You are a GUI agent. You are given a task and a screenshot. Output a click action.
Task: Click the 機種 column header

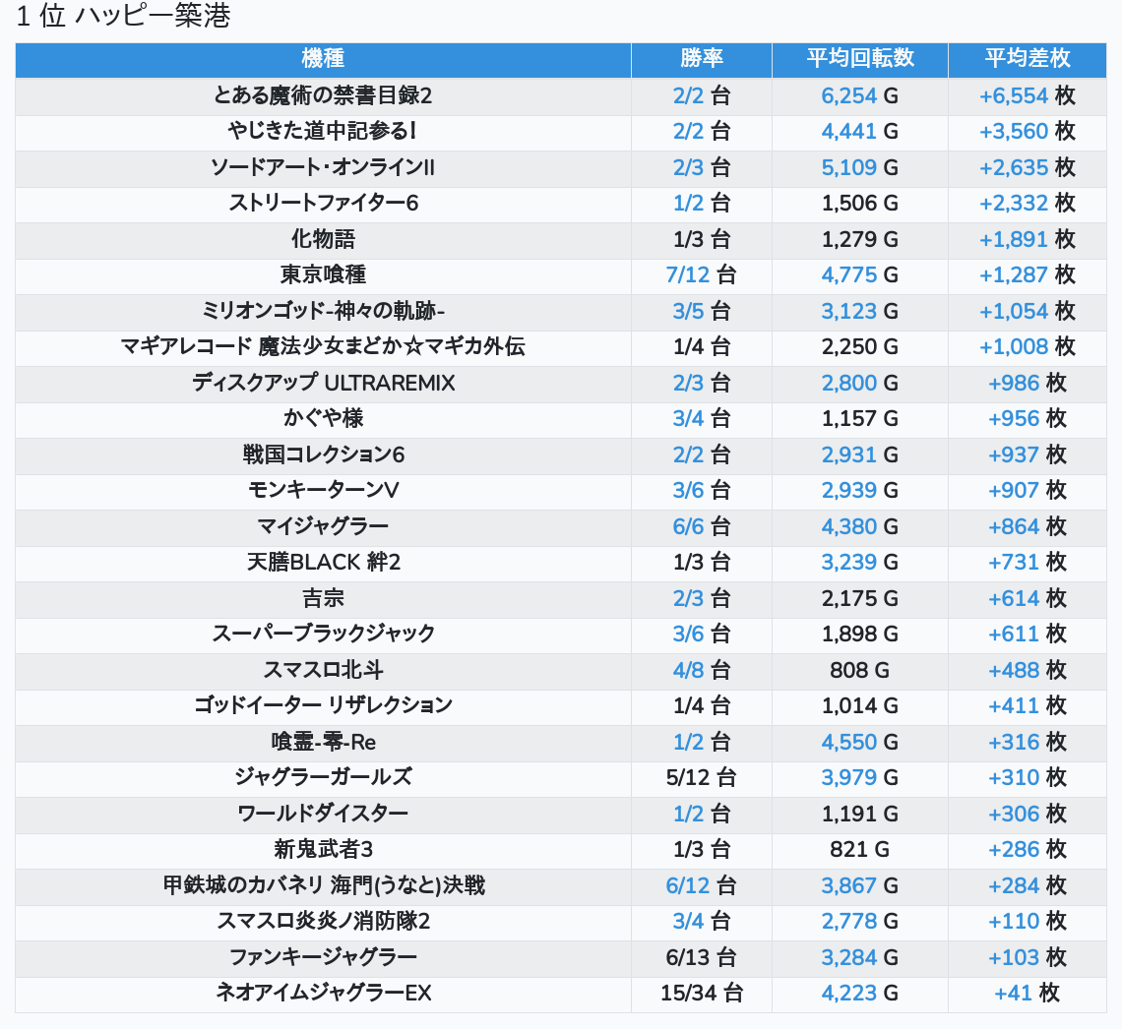[x=323, y=58]
